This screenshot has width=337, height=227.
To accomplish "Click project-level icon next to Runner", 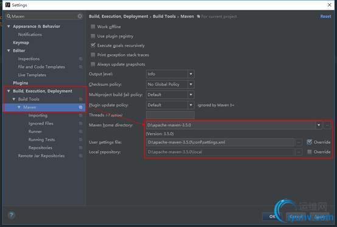I will tap(80, 131).
